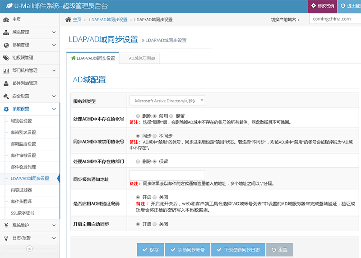Click the home icon in the breadcrumb
Viewport: 361px width, 258px height.
pyautogui.click(x=68, y=19)
